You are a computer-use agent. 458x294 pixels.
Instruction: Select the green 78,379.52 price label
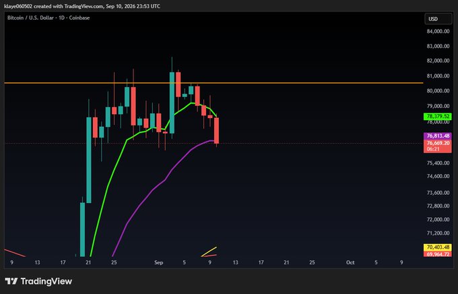click(x=438, y=117)
